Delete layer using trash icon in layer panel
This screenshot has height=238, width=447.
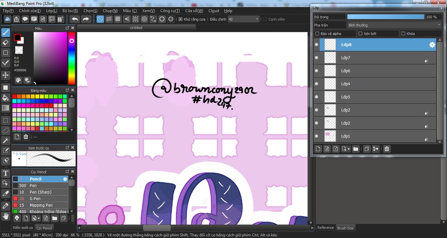coord(387,149)
